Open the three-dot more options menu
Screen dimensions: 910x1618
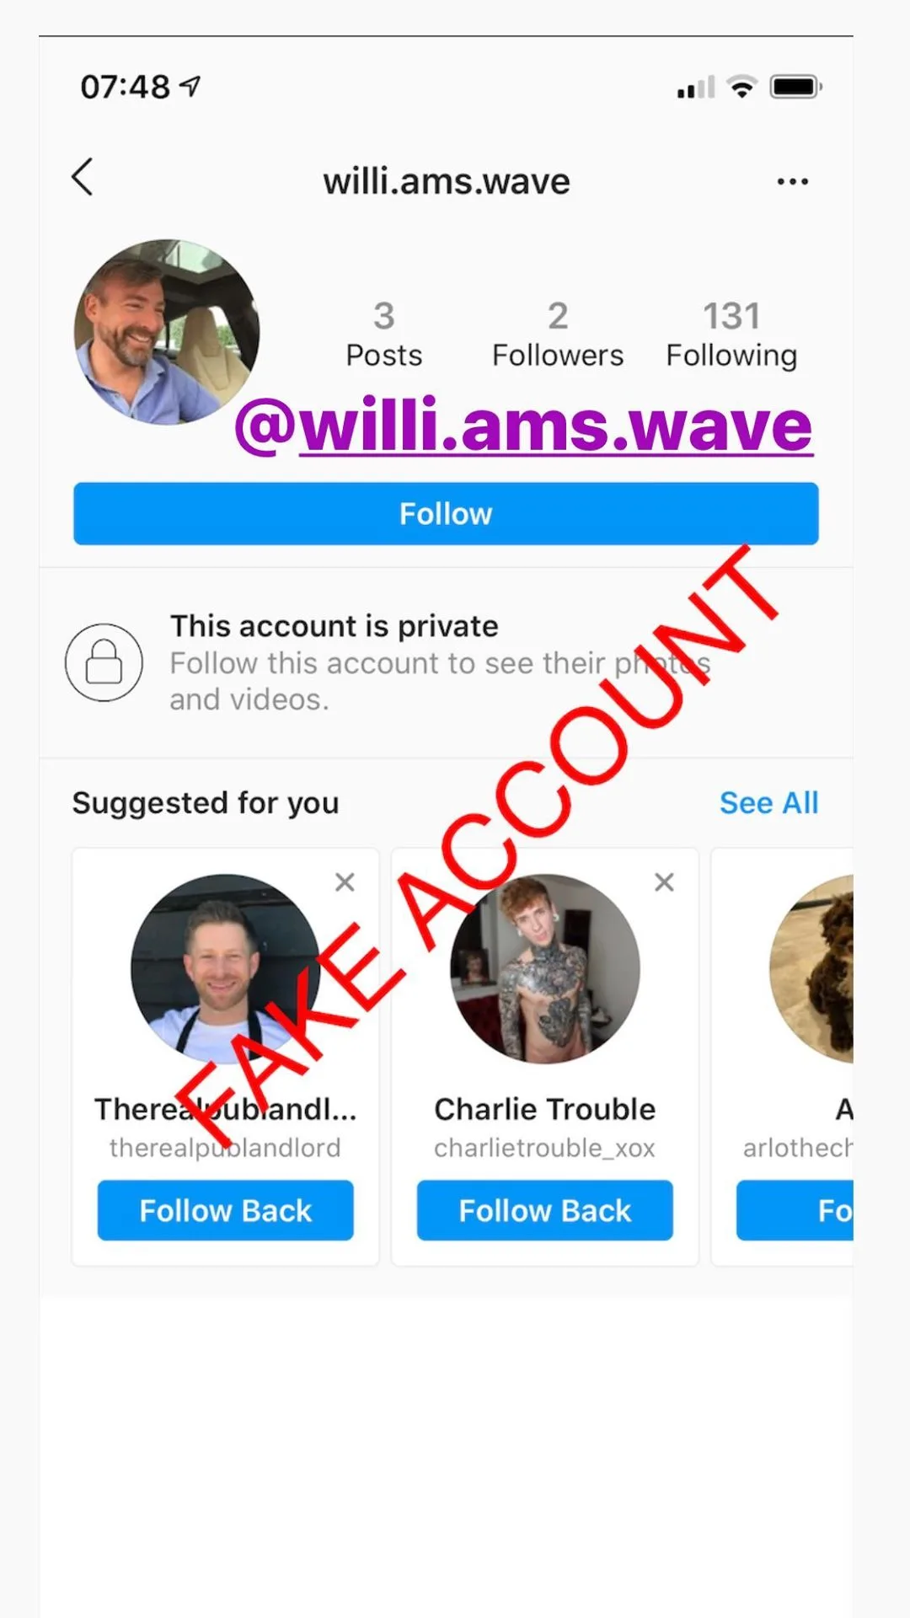[792, 181]
